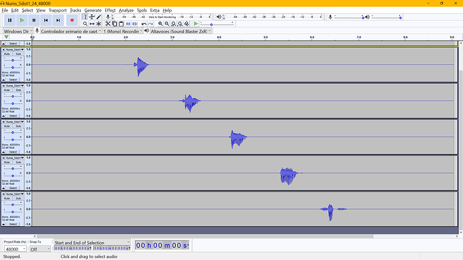The image size is (463, 260).
Task: Mute the track with audio near 2.3 seconds
Action: tap(7, 54)
